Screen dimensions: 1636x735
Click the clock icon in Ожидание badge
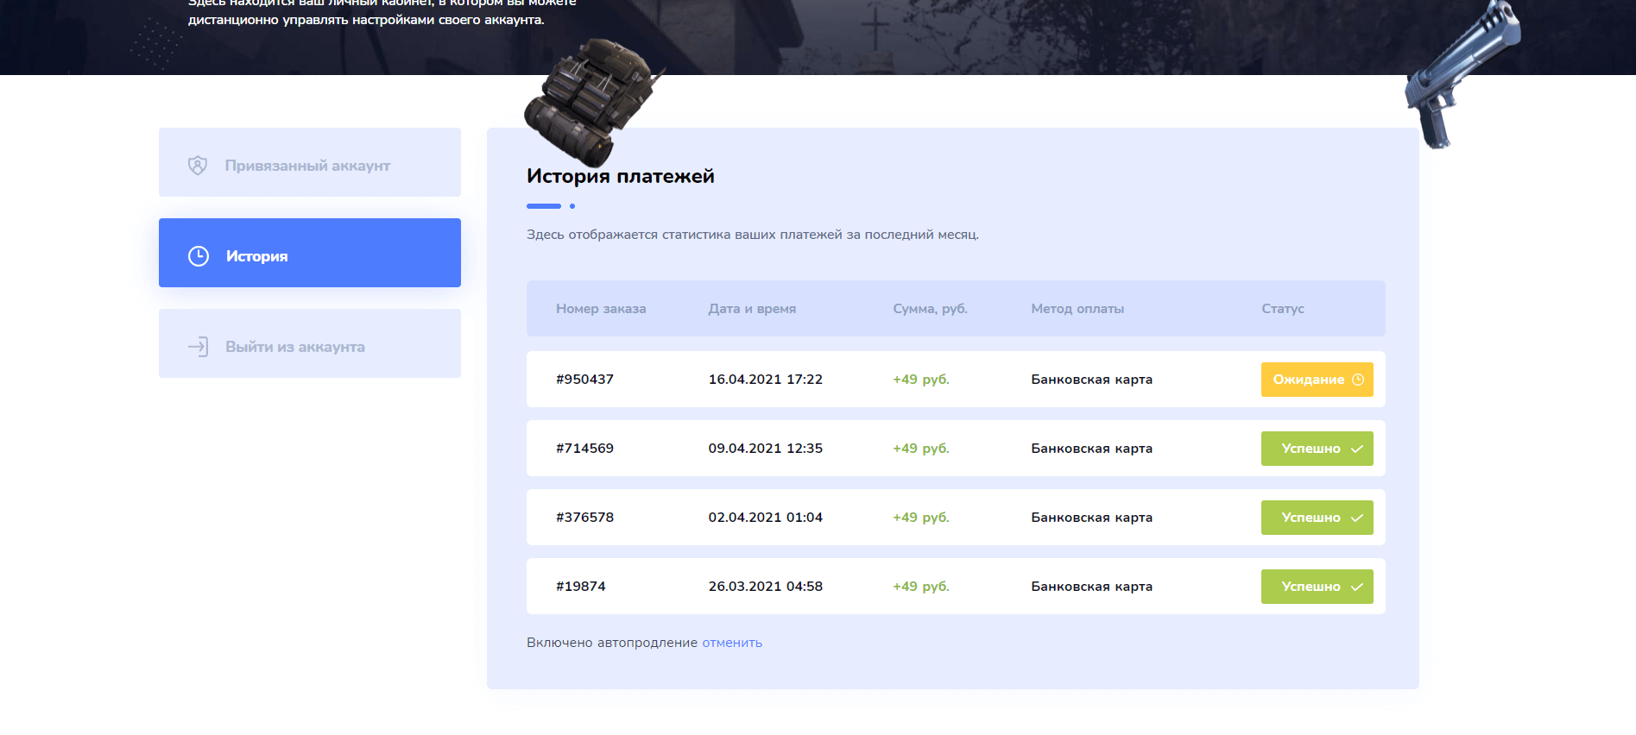click(x=1357, y=380)
